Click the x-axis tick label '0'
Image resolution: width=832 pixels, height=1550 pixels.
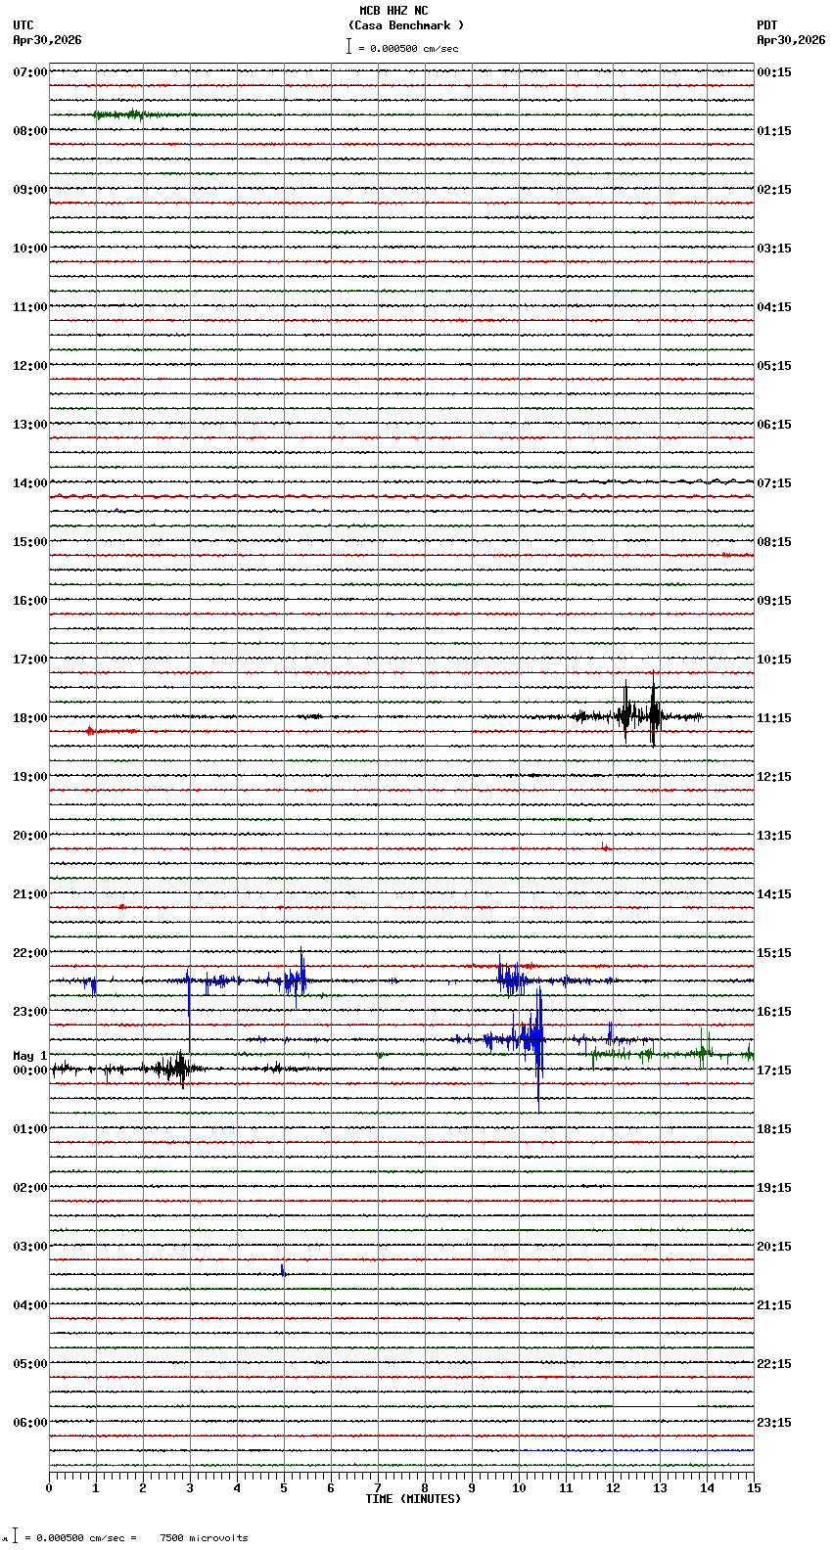[x=49, y=1488]
